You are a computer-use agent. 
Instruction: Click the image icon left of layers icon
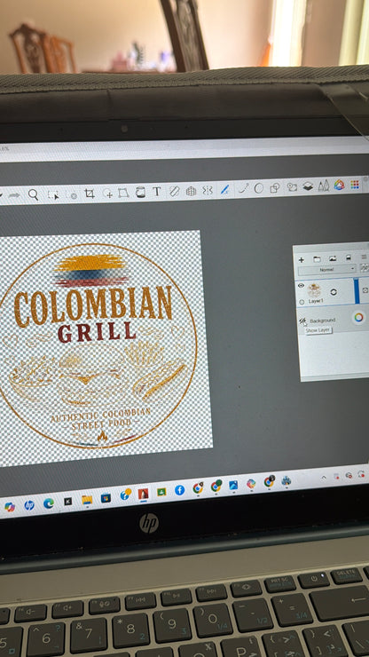[x=292, y=186]
